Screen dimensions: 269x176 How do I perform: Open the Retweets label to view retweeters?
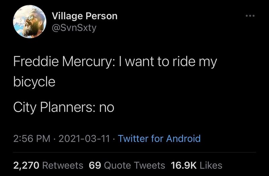[63, 165]
